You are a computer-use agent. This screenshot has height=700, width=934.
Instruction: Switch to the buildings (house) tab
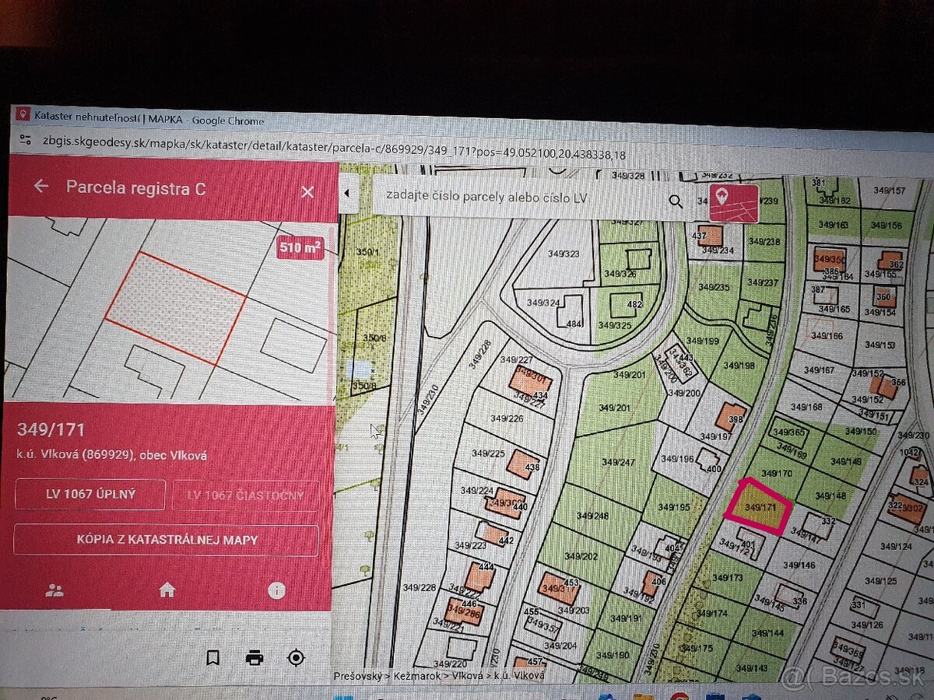point(167,590)
